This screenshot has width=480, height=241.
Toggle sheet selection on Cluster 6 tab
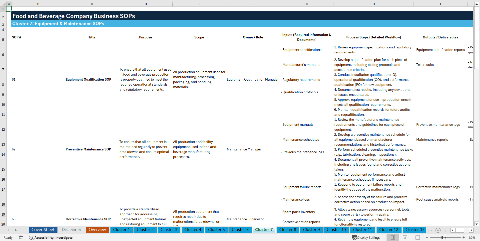(240, 230)
